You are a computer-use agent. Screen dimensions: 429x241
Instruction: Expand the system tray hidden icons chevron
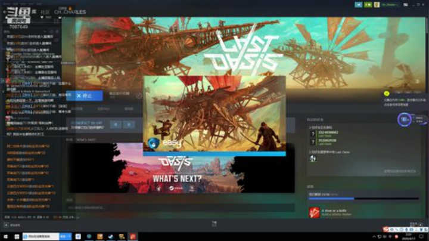pos(374,237)
